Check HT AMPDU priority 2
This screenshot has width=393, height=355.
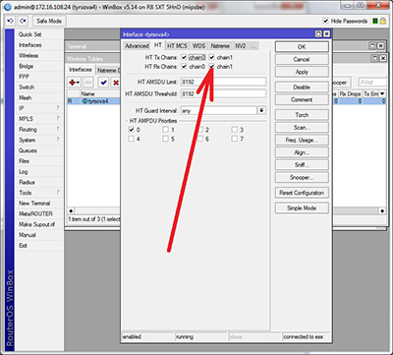click(x=199, y=130)
